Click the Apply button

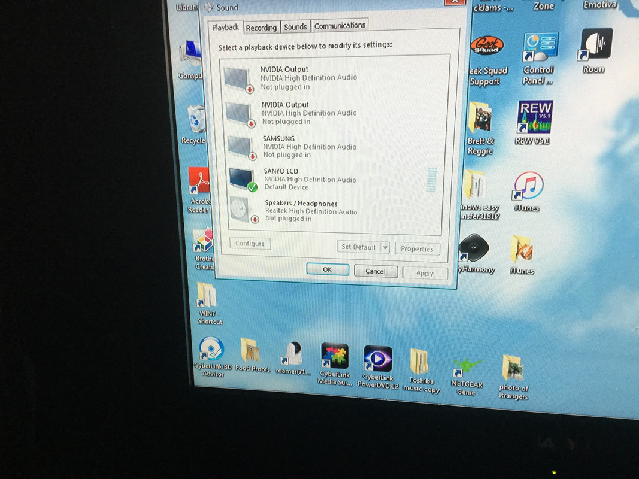click(425, 273)
